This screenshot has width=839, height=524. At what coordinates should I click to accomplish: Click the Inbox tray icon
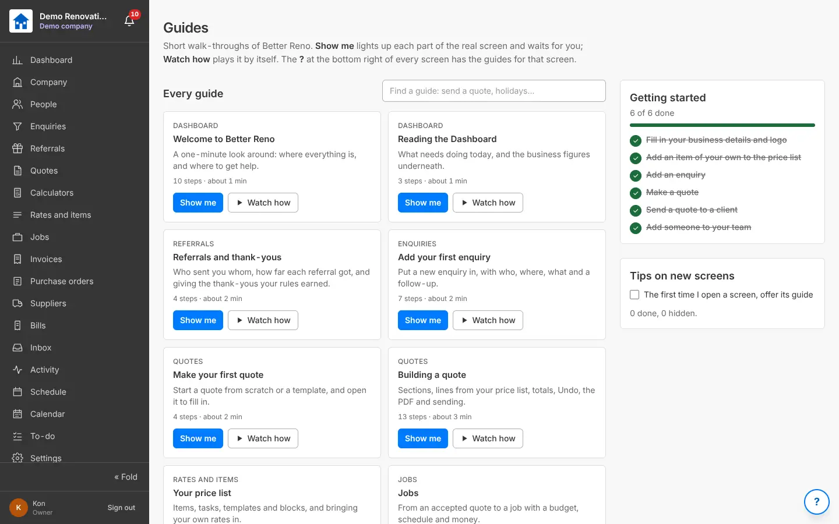tap(17, 348)
